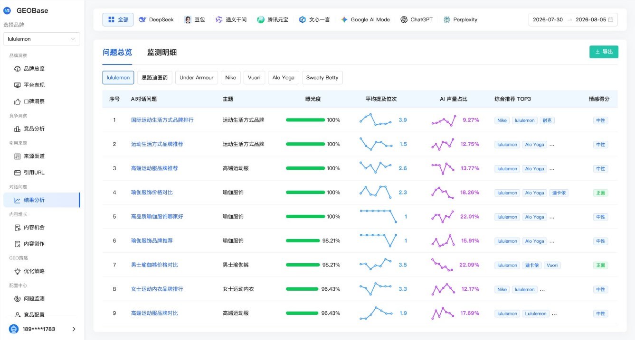
Task: Click the 曝光度 bar for 女士运动内衣品牌排行
Action: coord(303,289)
